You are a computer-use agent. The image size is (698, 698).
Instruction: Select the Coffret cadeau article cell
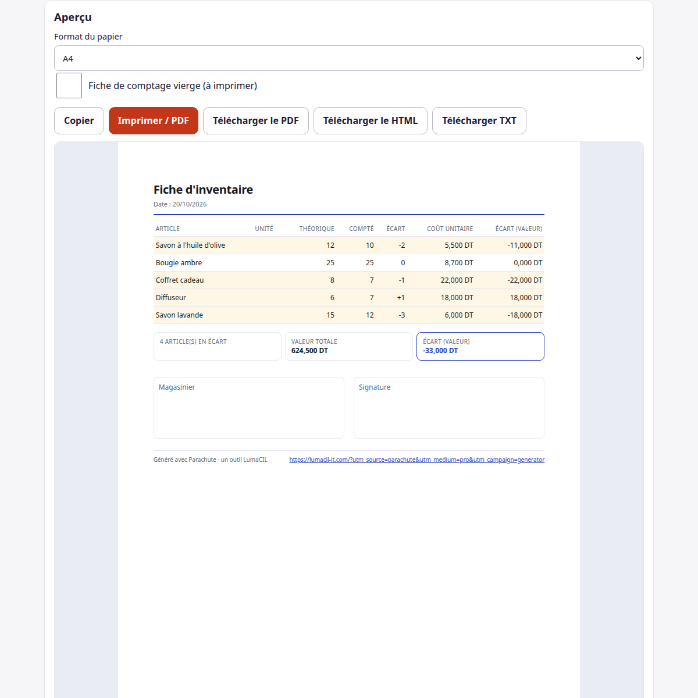click(x=180, y=280)
